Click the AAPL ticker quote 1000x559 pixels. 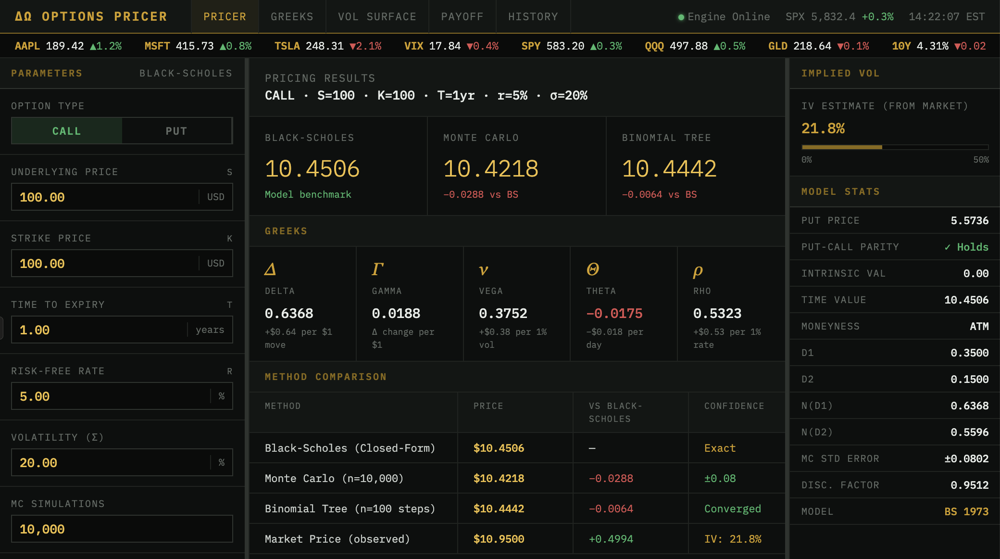click(x=68, y=46)
